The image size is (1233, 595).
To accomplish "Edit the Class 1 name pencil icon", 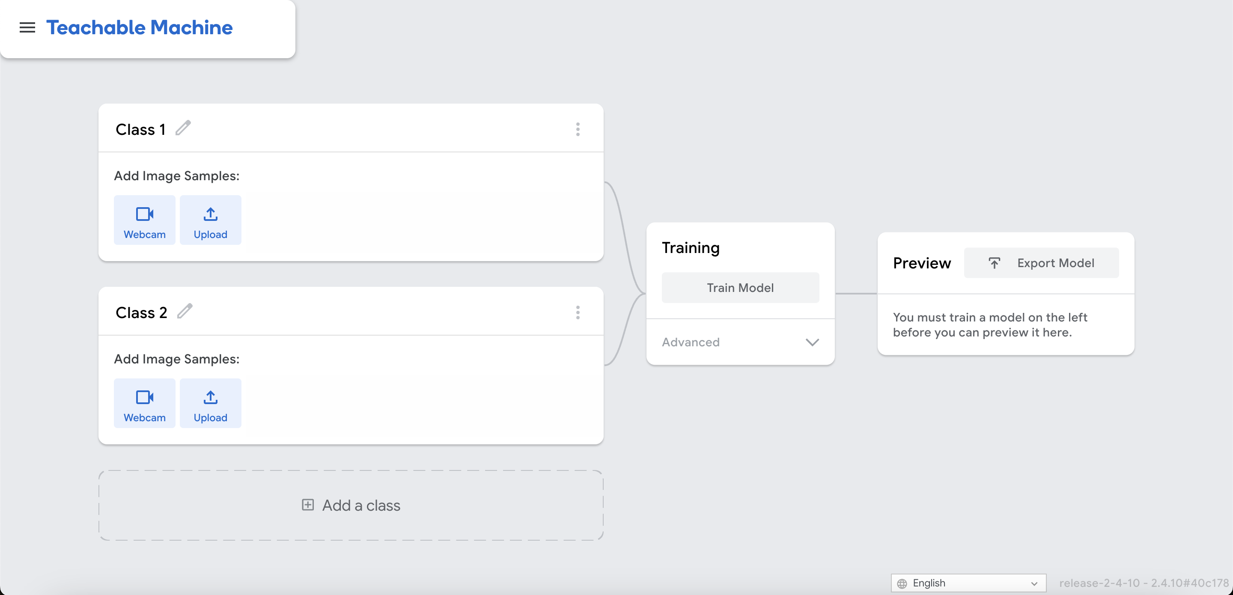I will point(183,128).
